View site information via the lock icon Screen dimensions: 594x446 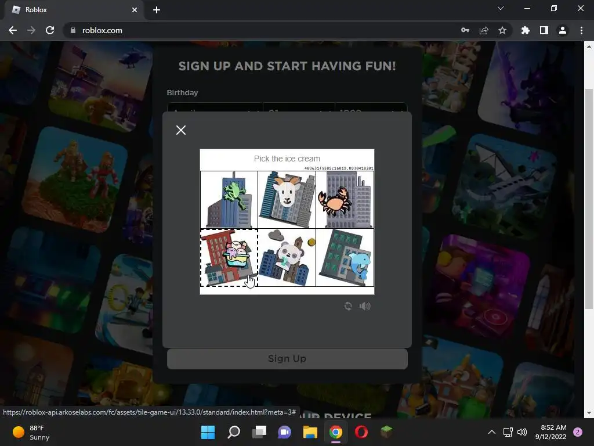pyautogui.click(x=73, y=30)
